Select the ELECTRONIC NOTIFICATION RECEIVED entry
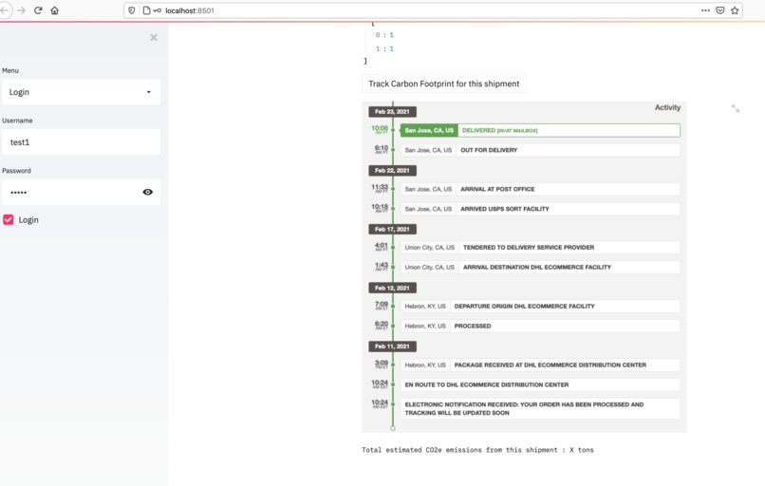 click(x=540, y=408)
